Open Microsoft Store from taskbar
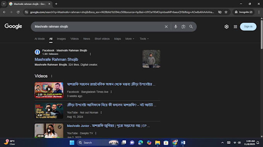 (x=166, y=143)
